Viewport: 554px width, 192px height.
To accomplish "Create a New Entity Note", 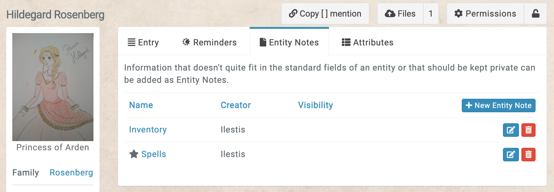I will pyautogui.click(x=498, y=106).
